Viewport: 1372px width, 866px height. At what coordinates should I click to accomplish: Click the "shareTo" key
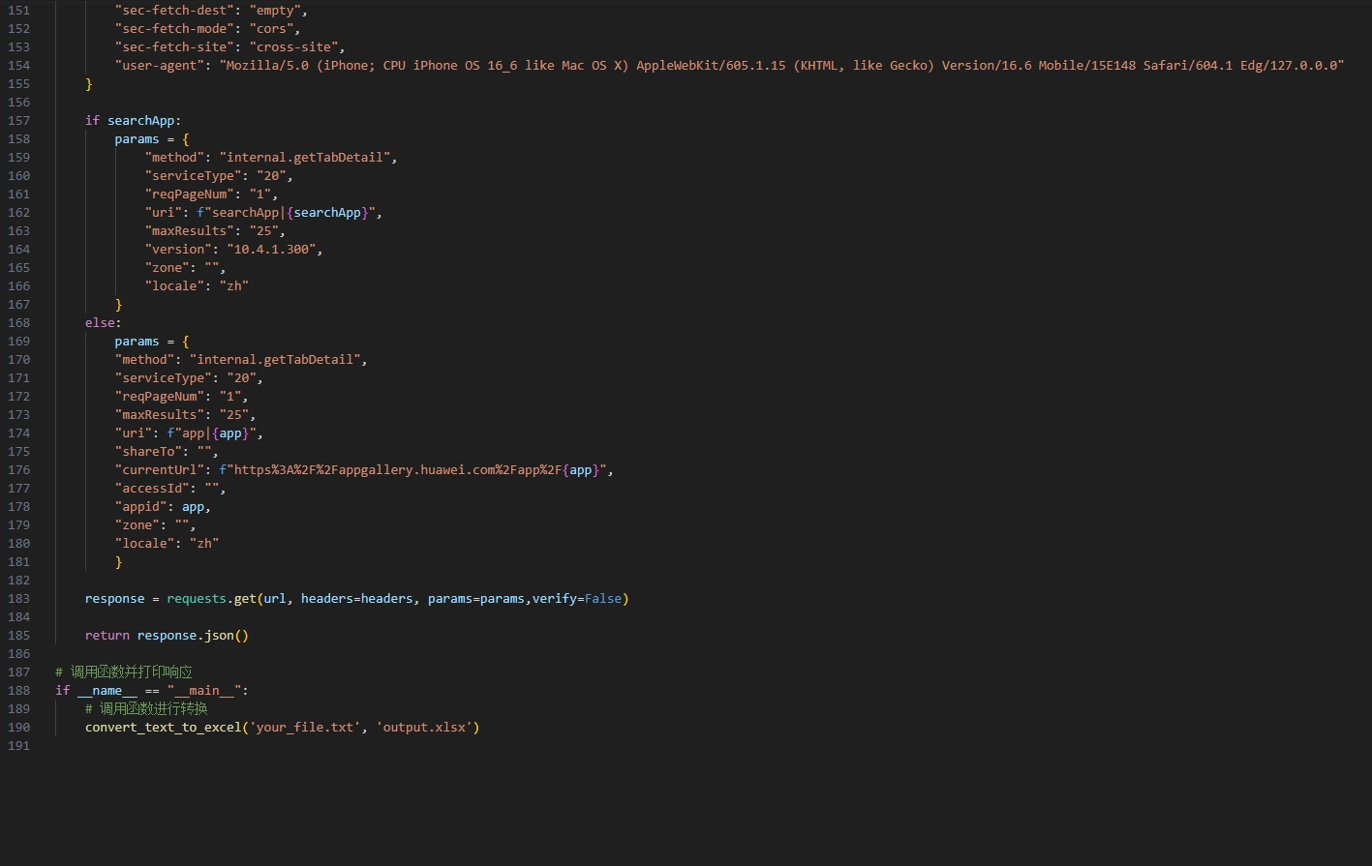148,452
